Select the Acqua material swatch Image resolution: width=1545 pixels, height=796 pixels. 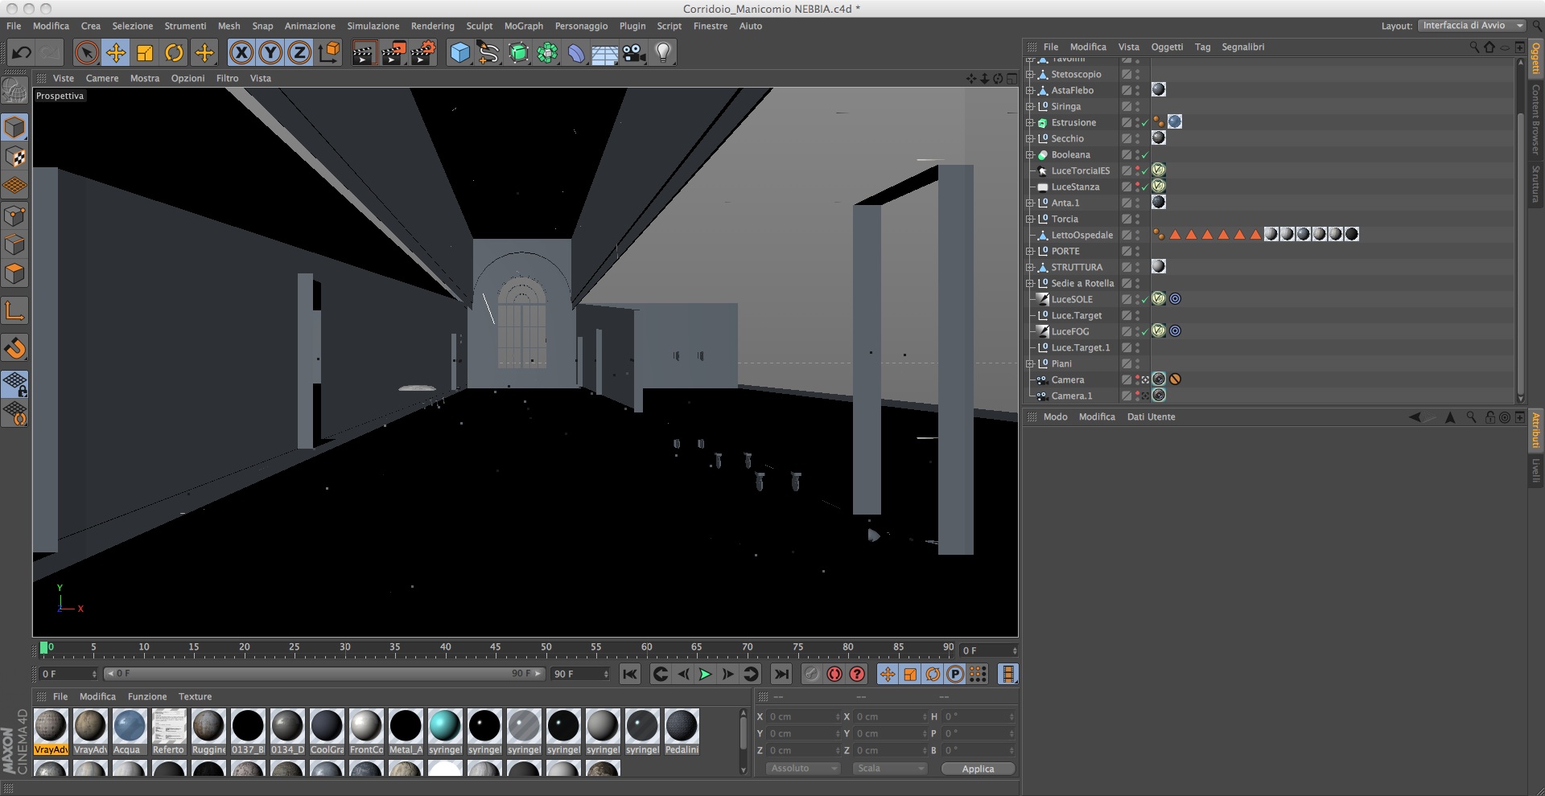129,732
